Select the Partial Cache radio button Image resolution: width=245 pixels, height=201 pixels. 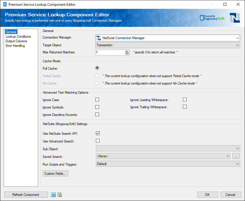[97, 76]
